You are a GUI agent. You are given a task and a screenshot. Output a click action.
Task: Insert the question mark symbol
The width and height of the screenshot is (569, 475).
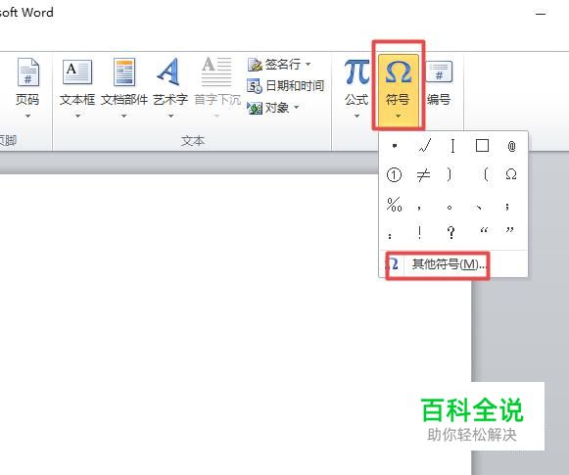click(451, 232)
